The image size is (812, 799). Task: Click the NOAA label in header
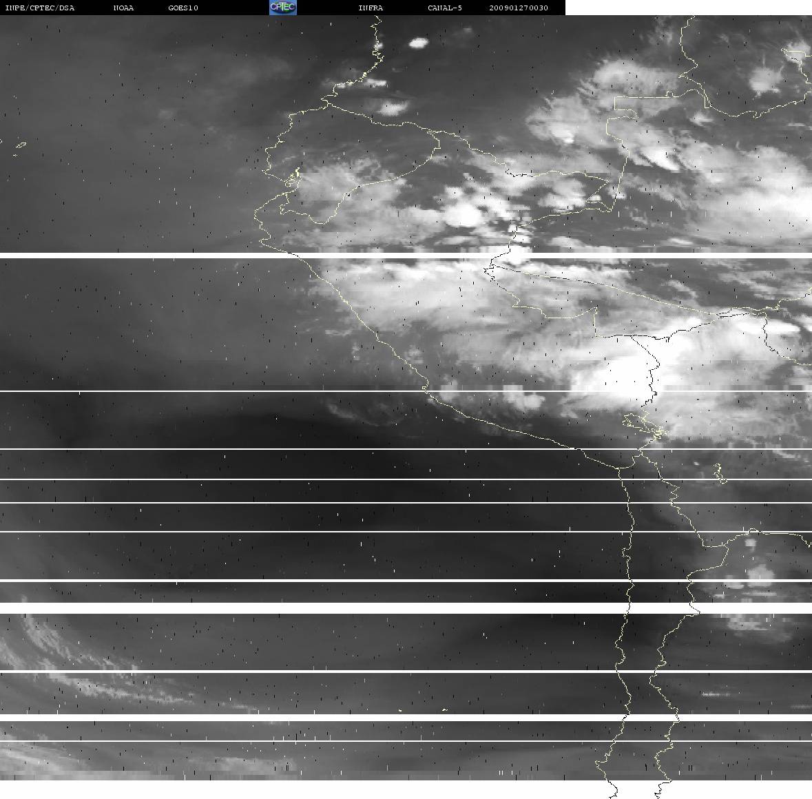click(x=123, y=8)
